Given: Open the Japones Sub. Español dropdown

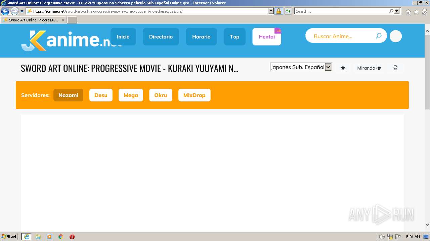Looking at the screenshot, I should click(x=301, y=67).
